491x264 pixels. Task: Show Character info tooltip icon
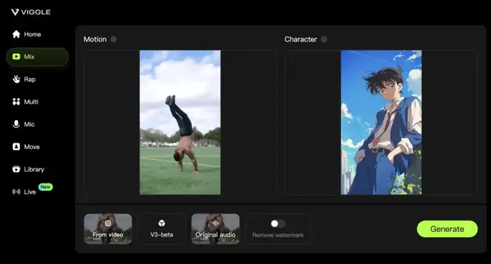click(324, 39)
